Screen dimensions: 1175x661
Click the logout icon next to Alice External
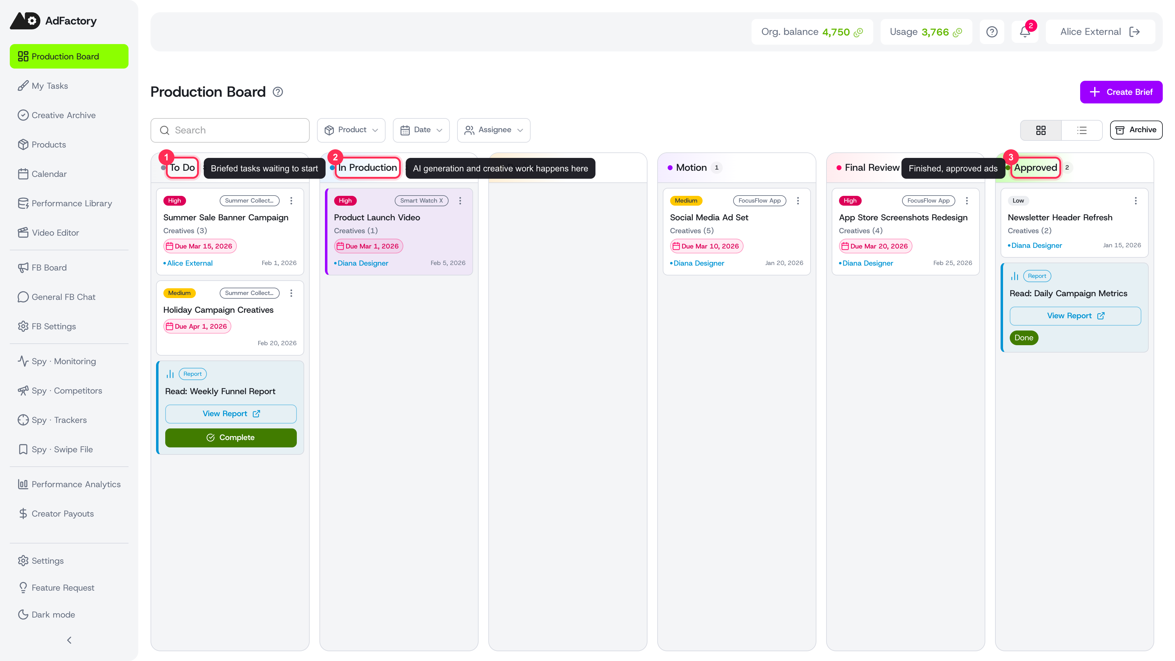tap(1134, 32)
